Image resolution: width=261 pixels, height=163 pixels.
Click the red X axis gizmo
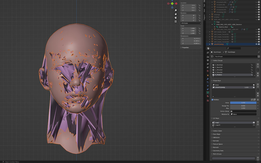click(176, 4)
